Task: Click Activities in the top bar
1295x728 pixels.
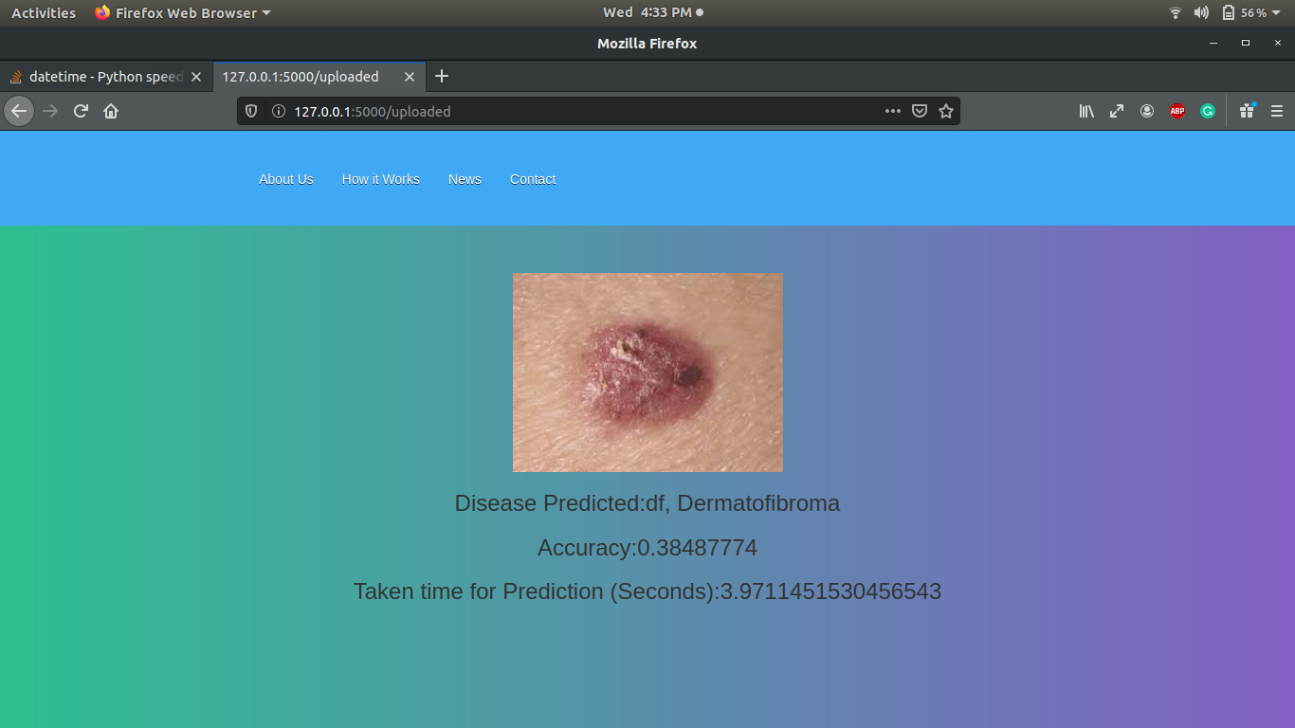Action: (x=43, y=12)
